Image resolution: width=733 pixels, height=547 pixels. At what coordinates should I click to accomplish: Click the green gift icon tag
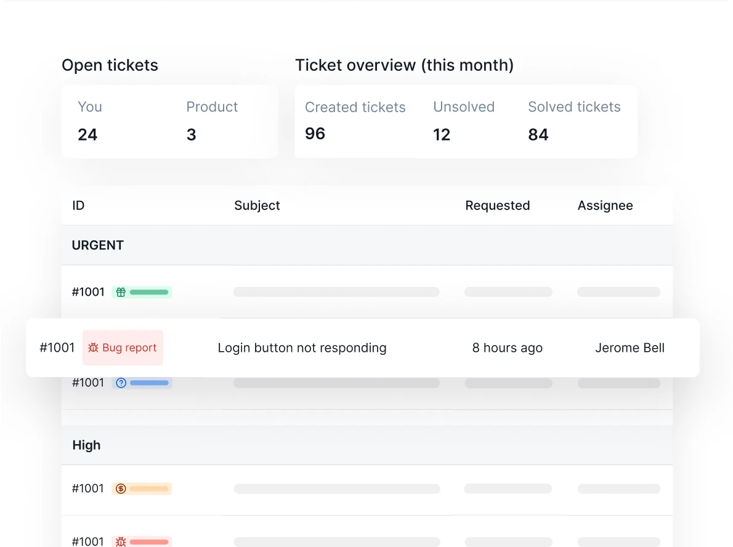pos(142,292)
